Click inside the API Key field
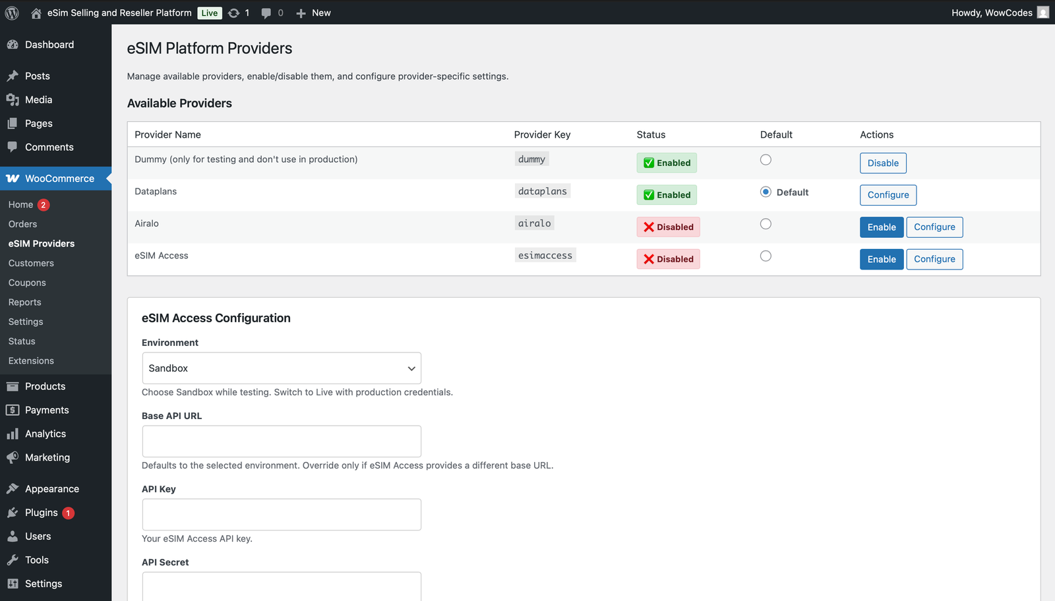 point(282,514)
